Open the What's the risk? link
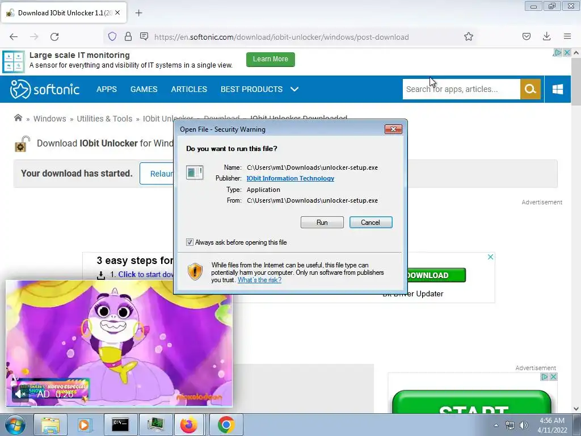 point(259,280)
